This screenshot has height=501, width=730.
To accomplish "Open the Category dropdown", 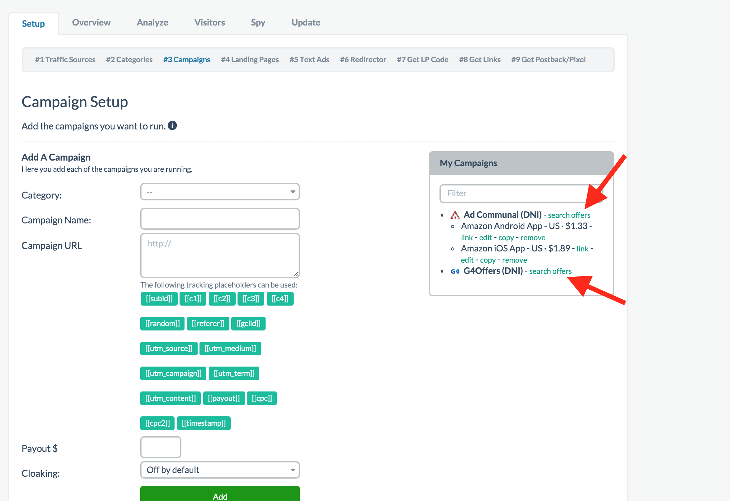I will click(x=220, y=192).
